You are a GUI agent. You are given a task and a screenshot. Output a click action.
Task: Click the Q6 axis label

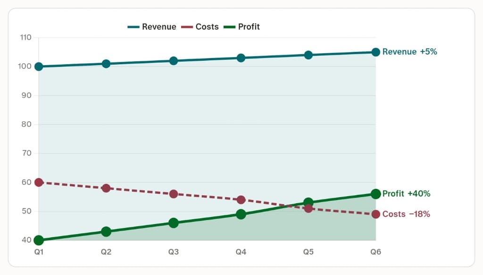pos(376,252)
